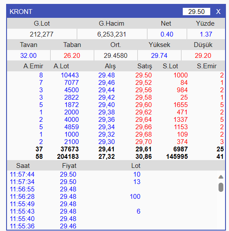Click the Yüksek value 29.74

[x=159, y=56]
